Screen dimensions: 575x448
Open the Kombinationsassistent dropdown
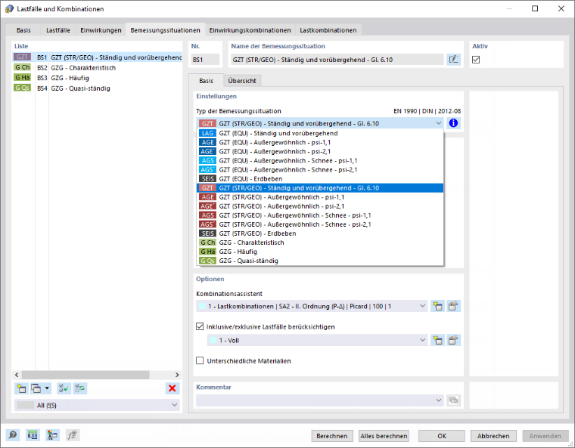tap(422, 306)
